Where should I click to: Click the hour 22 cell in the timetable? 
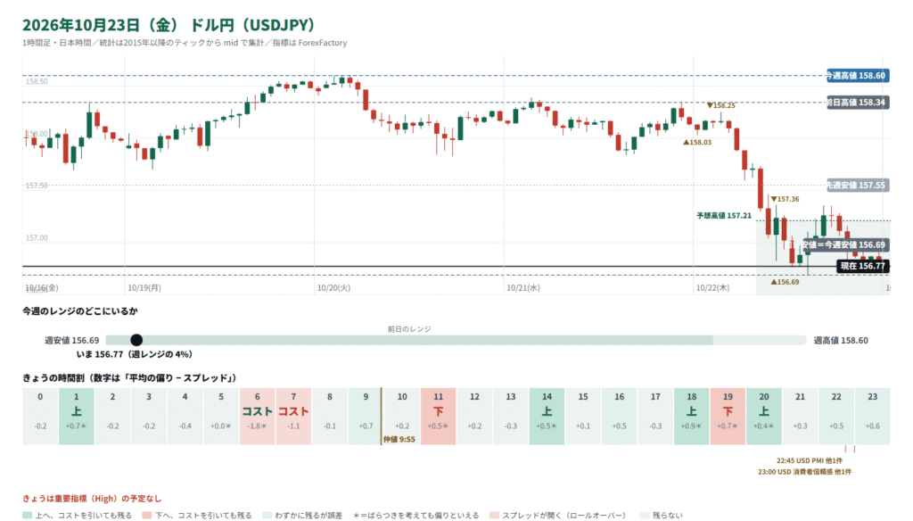tap(836, 416)
